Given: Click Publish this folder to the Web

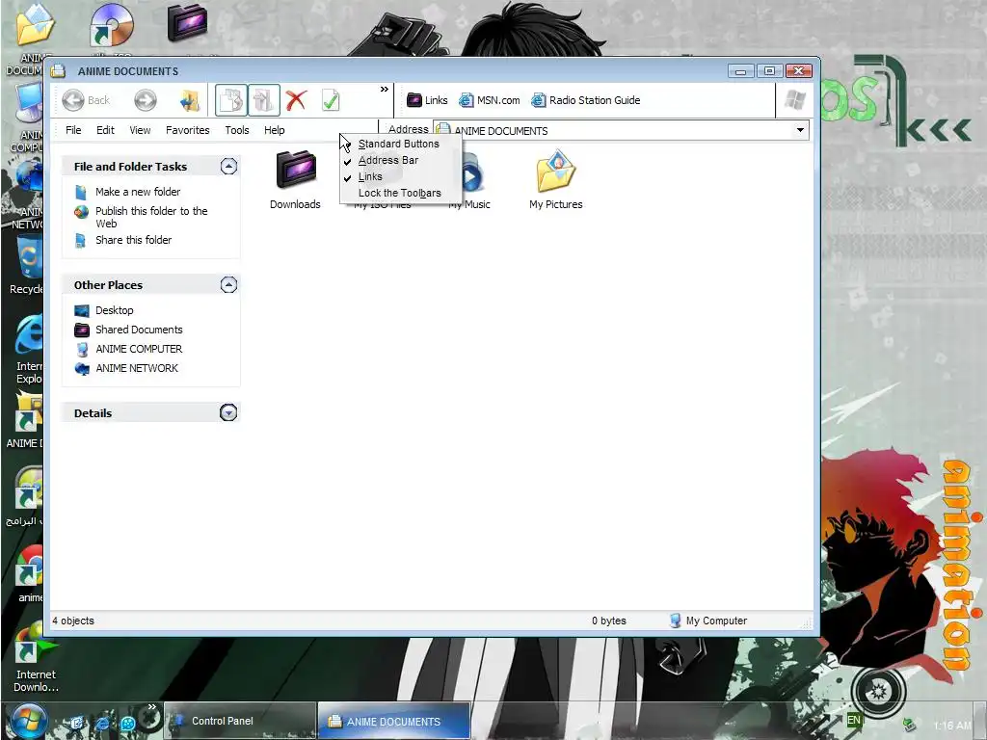Looking at the screenshot, I should click(151, 217).
